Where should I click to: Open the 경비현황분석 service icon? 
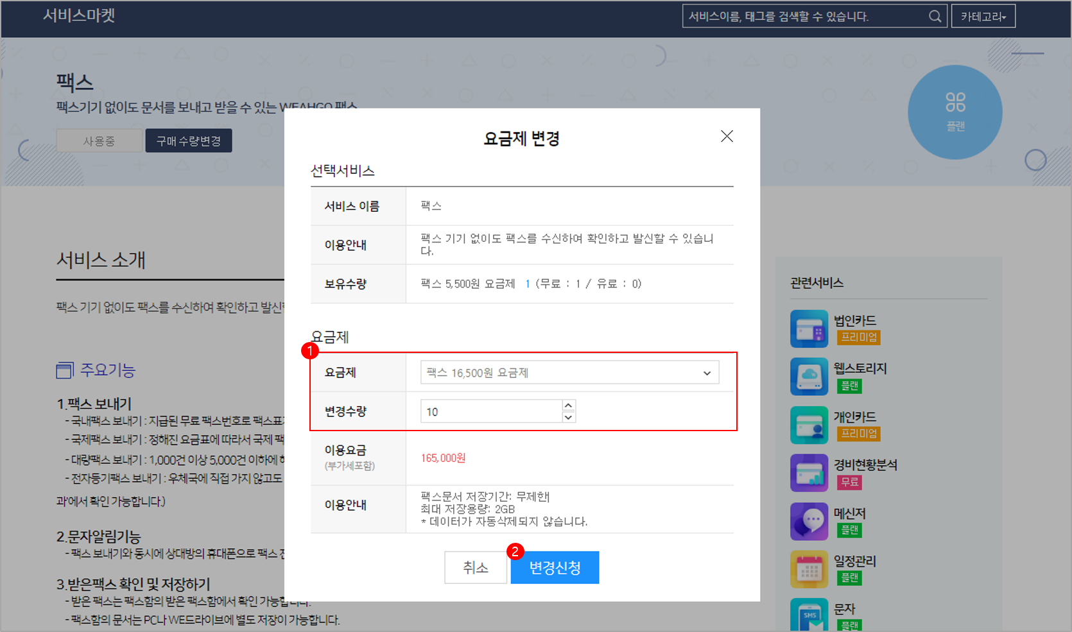pos(809,473)
